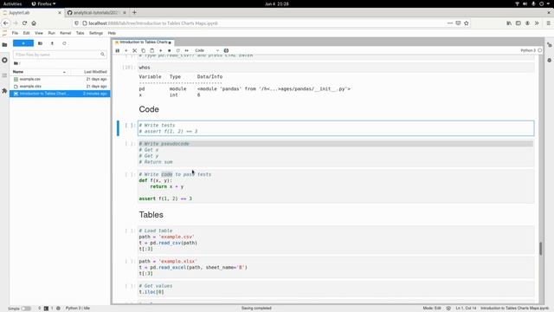Toggle the Simple interface mode switch

[26, 309]
